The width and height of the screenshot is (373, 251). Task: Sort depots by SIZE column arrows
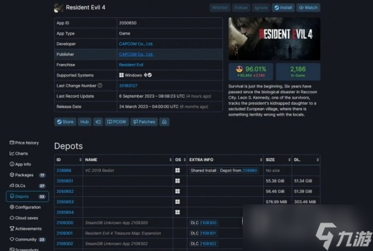[289, 160]
